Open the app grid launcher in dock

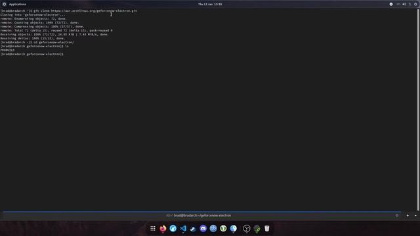(153, 229)
